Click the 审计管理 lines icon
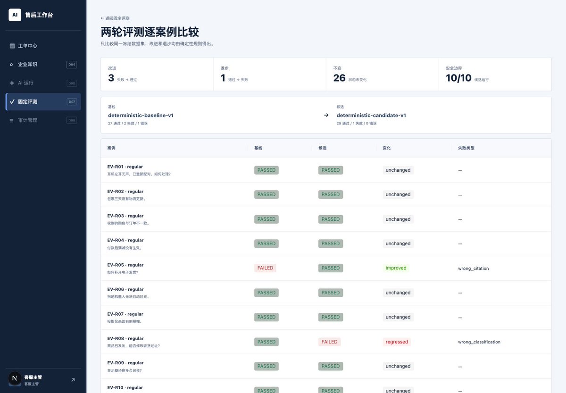Viewport: 566px width, 393px height. [x=12, y=120]
